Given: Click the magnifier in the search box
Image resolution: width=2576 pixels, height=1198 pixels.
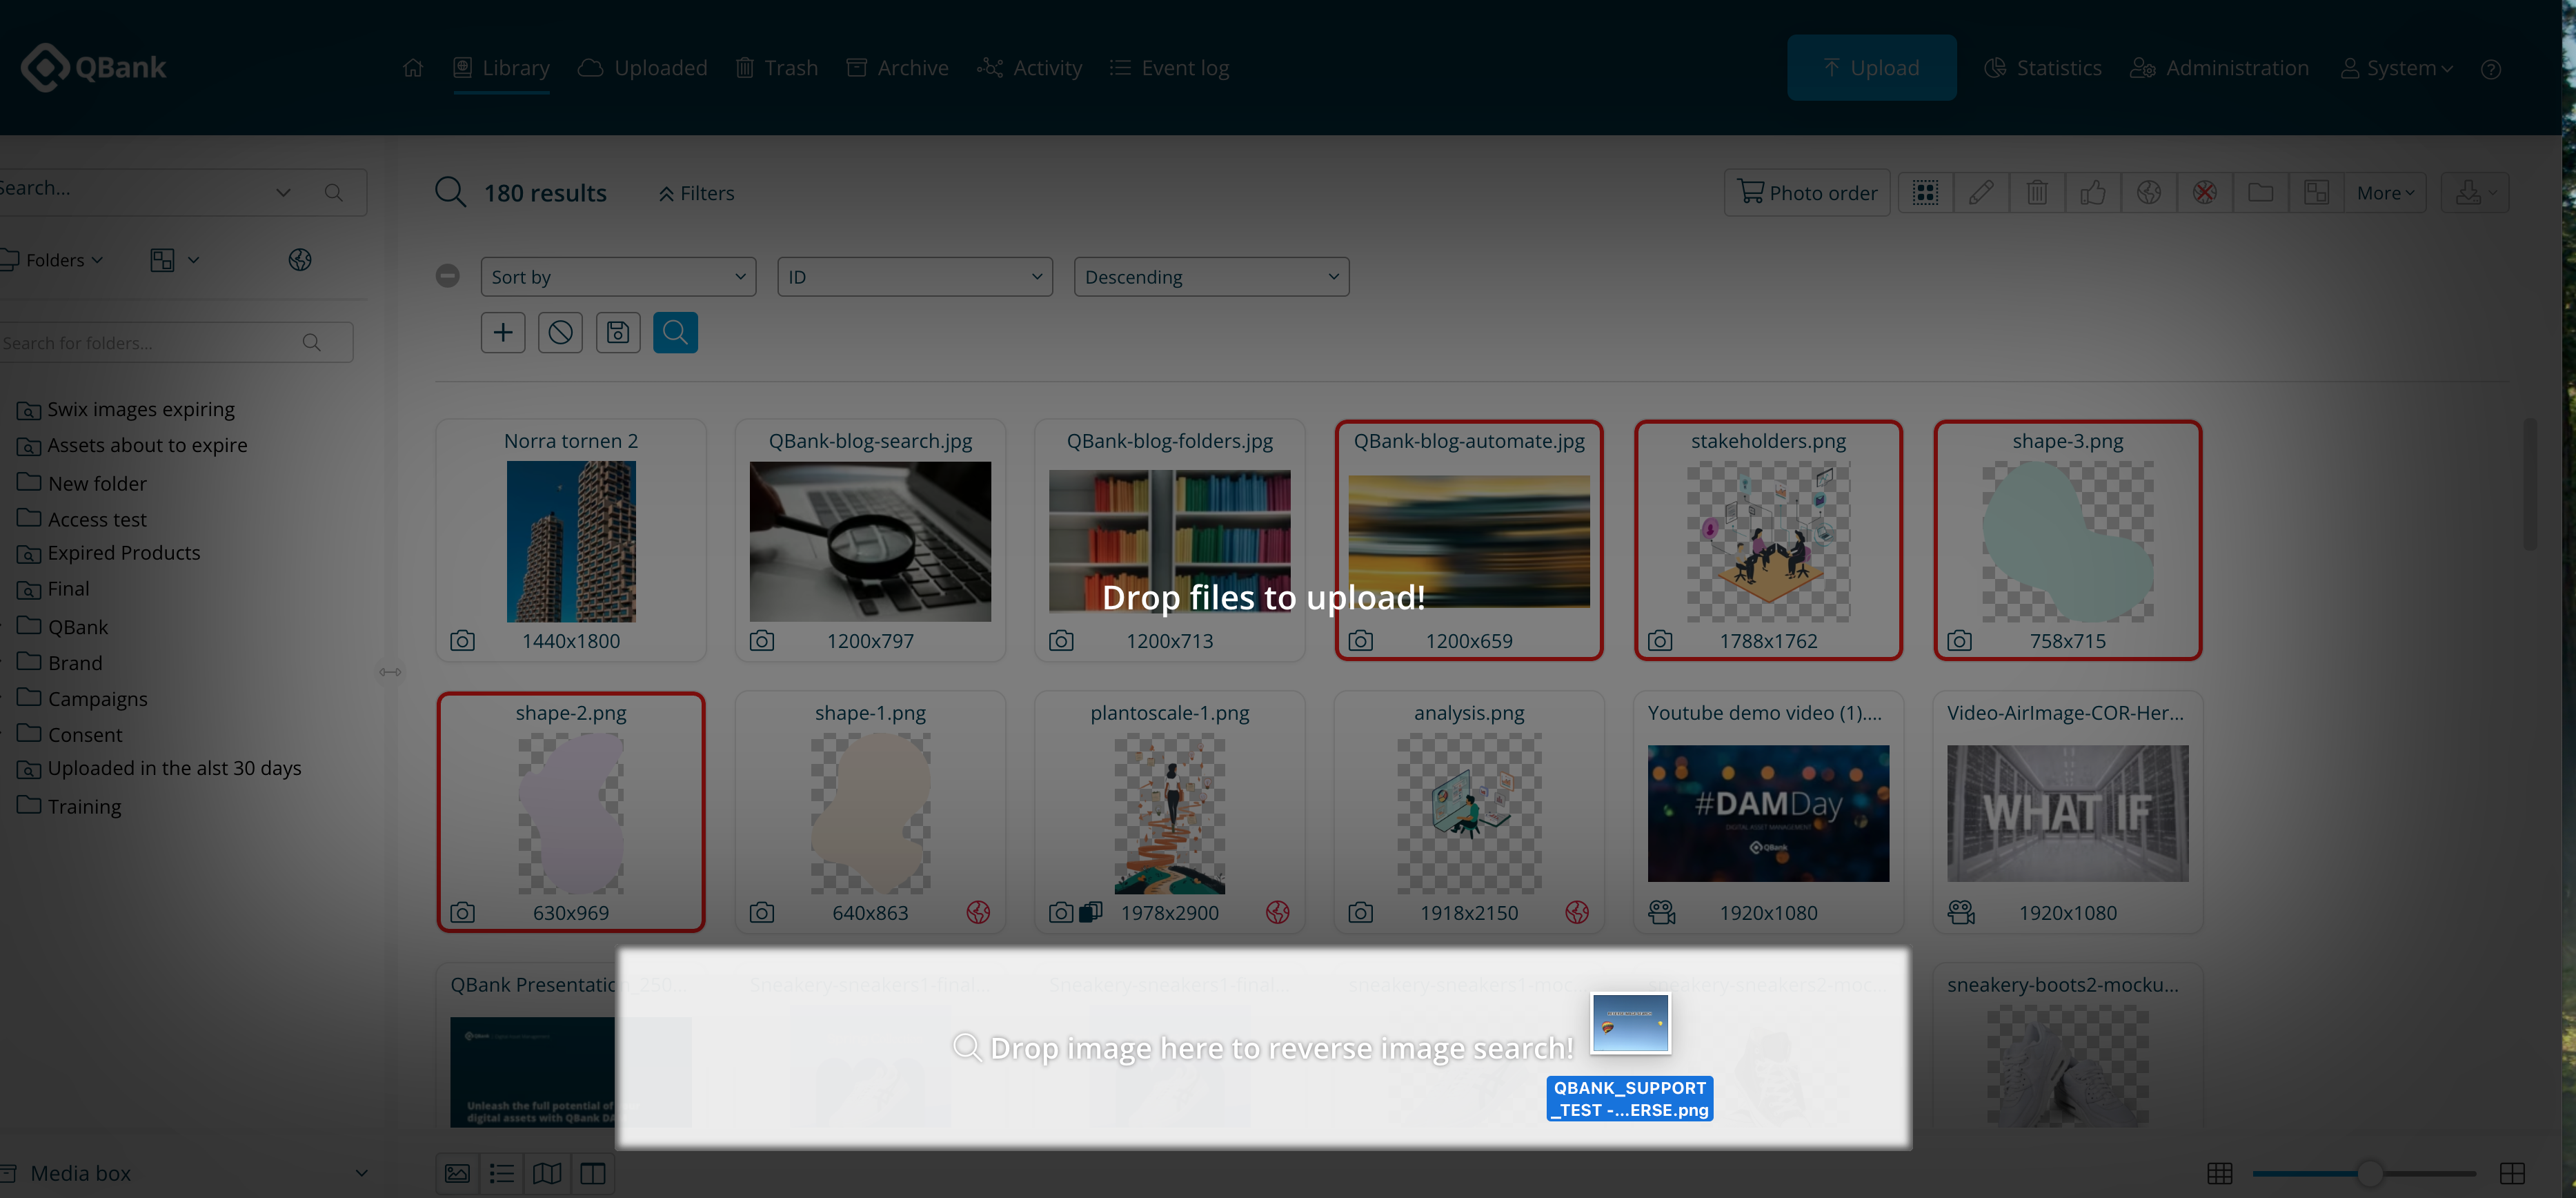Looking at the screenshot, I should (x=334, y=192).
